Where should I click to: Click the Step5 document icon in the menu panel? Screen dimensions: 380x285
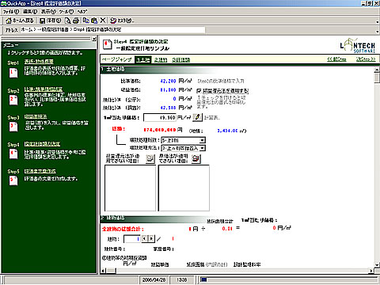click(x=13, y=180)
